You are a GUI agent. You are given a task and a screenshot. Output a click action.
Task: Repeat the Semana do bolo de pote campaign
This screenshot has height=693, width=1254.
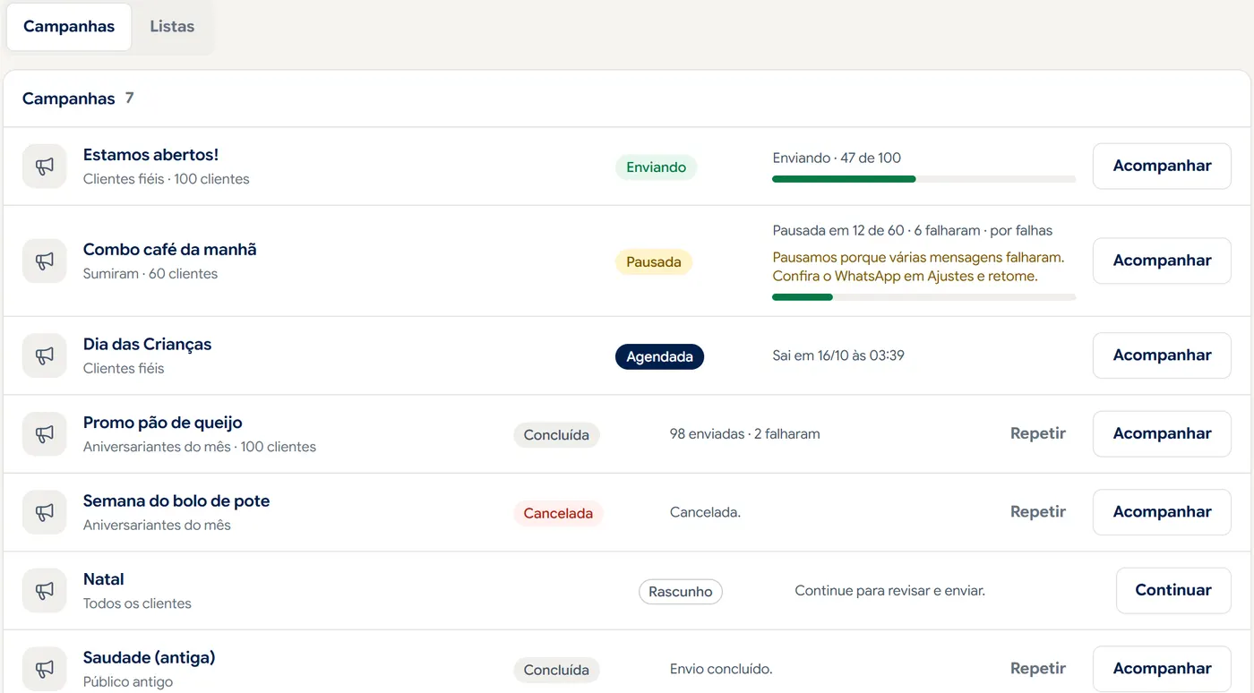1038,512
